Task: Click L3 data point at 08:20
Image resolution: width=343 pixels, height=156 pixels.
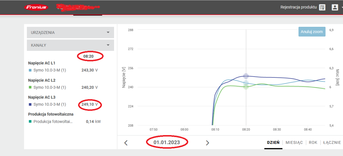Action: pyautogui.click(x=246, y=76)
